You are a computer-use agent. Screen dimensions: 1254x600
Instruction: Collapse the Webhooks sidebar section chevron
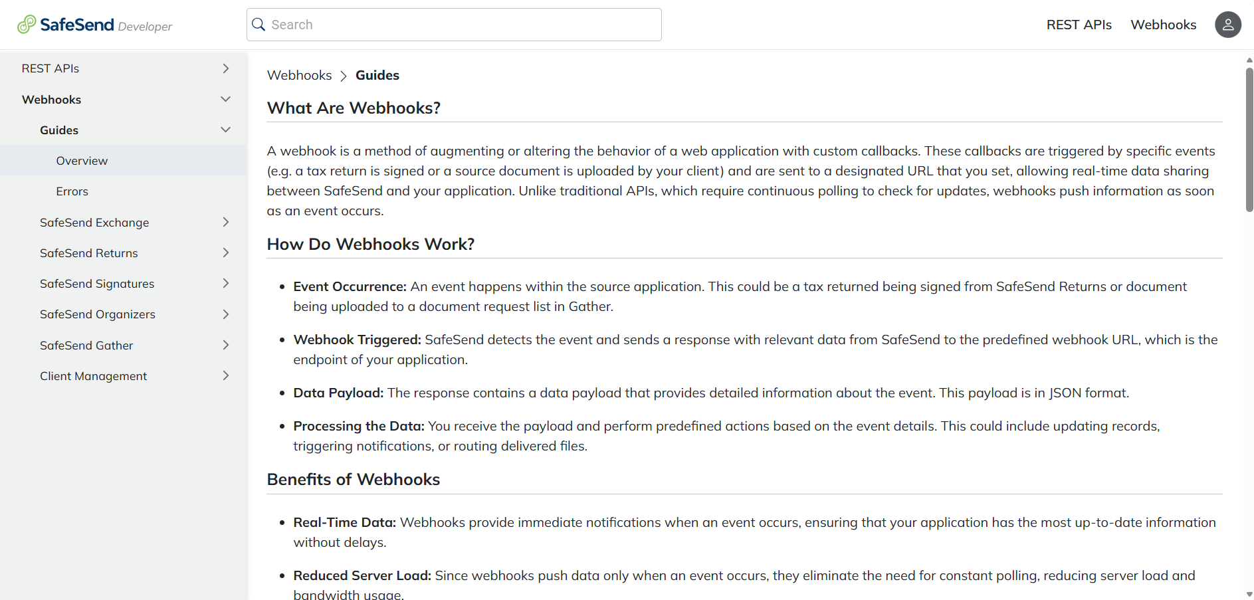pyautogui.click(x=226, y=99)
